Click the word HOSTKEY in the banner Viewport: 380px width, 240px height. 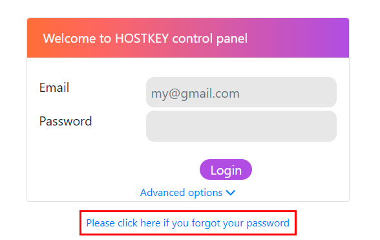[x=142, y=38]
